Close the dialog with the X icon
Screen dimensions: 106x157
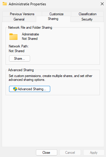click(102, 4)
